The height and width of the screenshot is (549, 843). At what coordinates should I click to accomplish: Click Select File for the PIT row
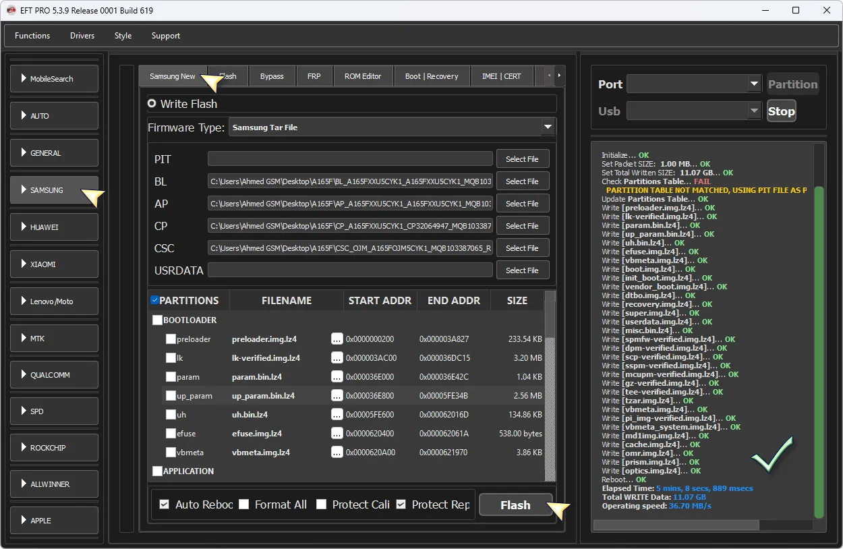click(x=522, y=159)
